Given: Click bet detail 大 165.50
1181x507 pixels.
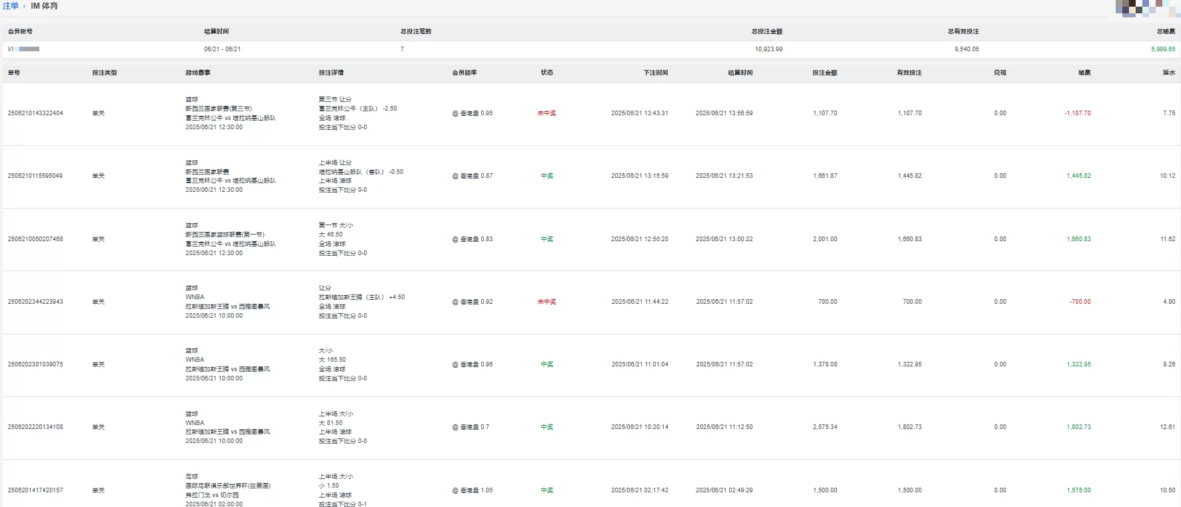Looking at the screenshot, I should point(333,360).
